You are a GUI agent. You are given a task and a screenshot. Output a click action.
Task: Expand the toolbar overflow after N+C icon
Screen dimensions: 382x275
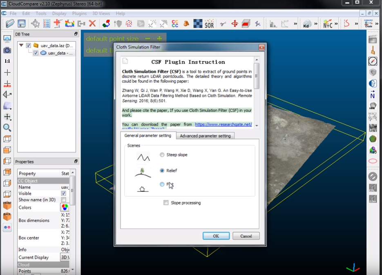[x=336, y=24]
